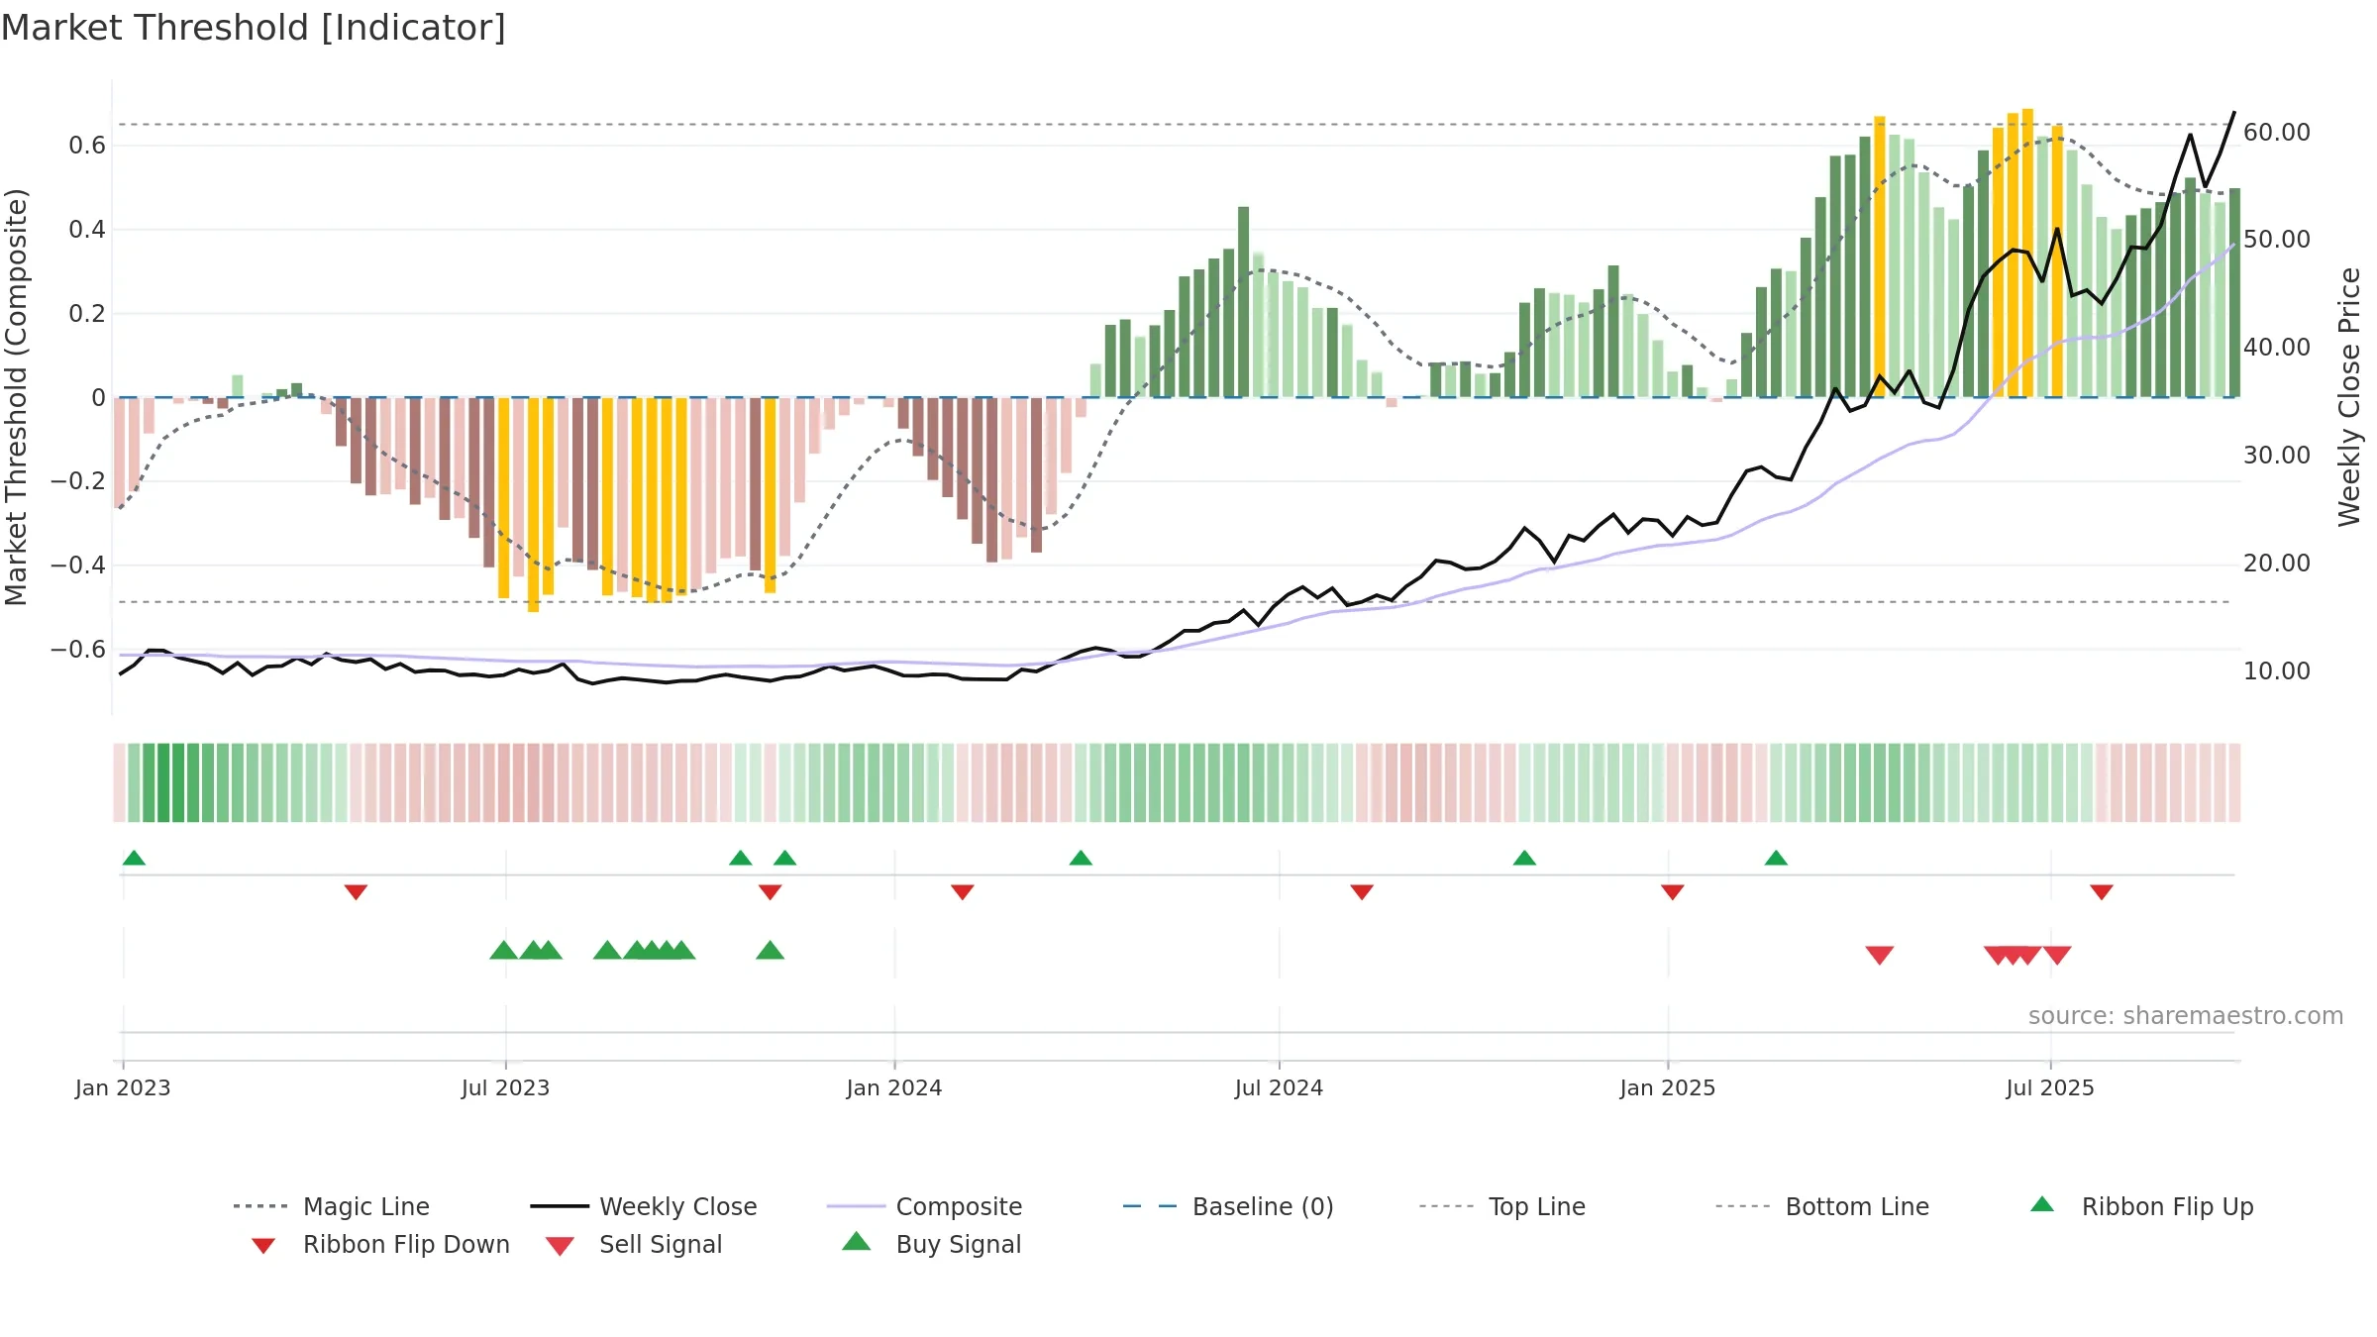Click the Jan 2024 axis label
Screen dimensions: 2377x1337
[x=894, y=1088]
